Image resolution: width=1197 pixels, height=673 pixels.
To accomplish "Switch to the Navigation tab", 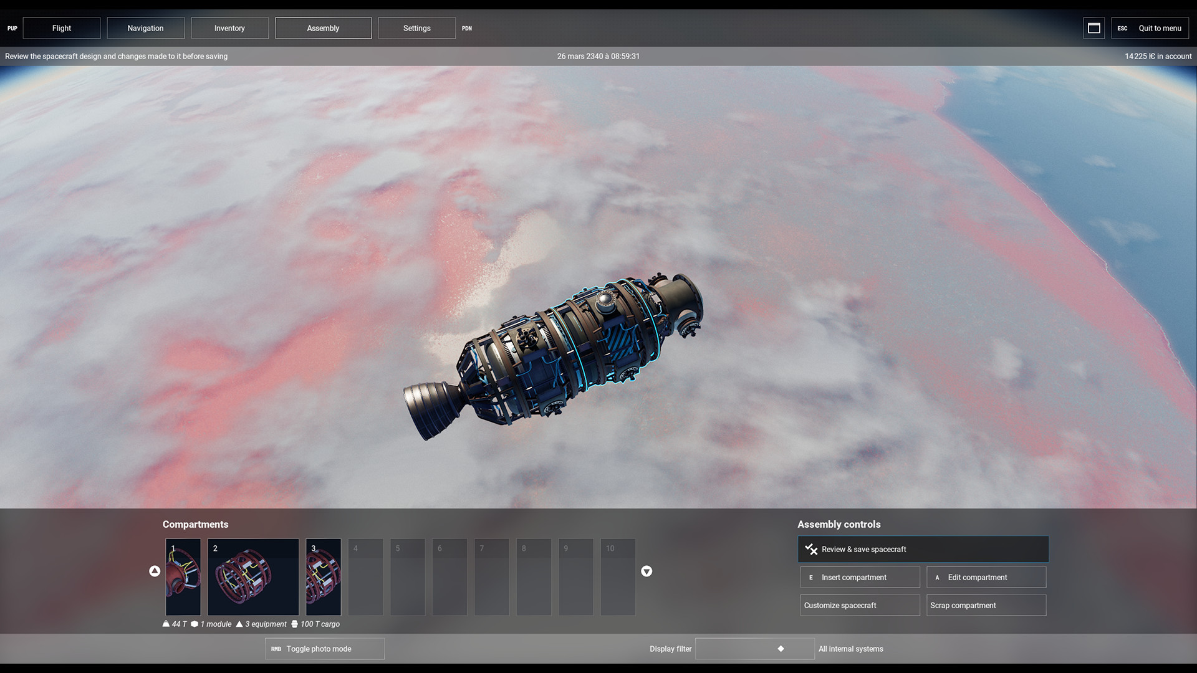I will tap(145, 28).
